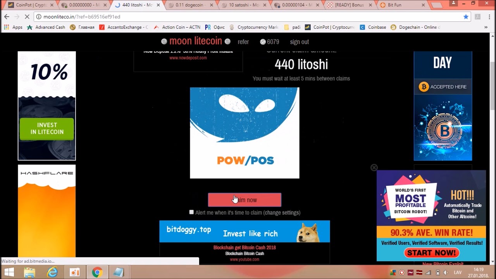Viewport: 496px width, 279px height.
Task: Open the Apps bookmarks shortcut
Action: pyautogui.click(x=13, y=27)
